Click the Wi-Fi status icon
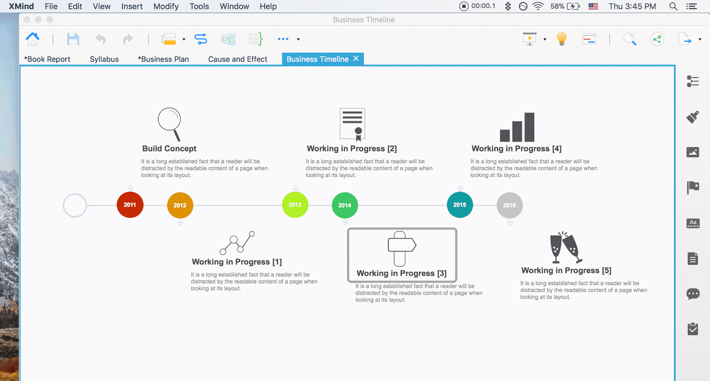 [538, 6]
